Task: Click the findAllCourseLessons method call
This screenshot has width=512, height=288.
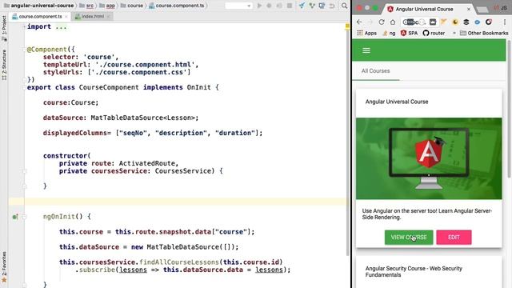Action: (179, 262)
